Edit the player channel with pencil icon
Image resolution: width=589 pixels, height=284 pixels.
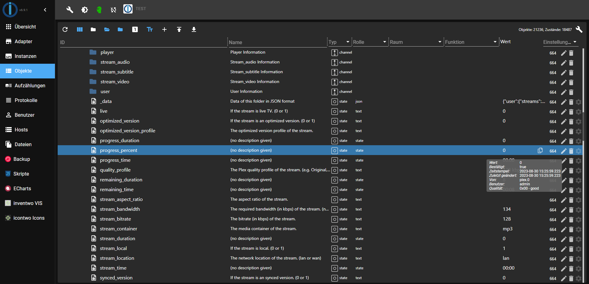[564, 53]
